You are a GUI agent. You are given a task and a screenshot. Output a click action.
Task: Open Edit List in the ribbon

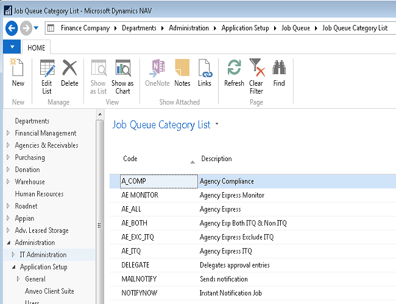coord(47,75)
